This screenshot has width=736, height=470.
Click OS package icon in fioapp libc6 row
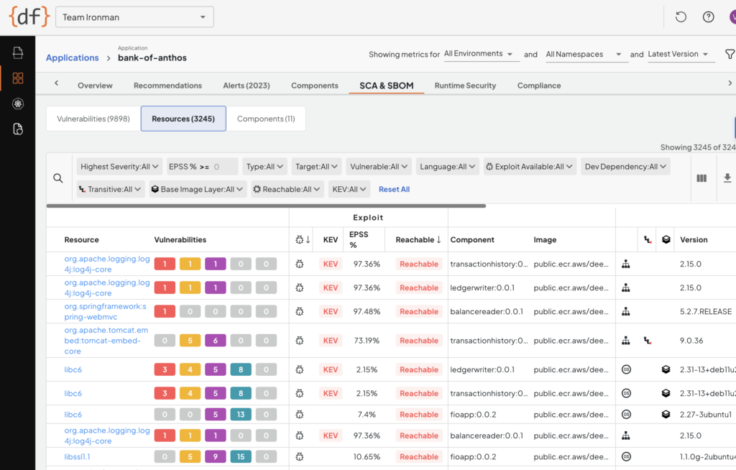626,415
